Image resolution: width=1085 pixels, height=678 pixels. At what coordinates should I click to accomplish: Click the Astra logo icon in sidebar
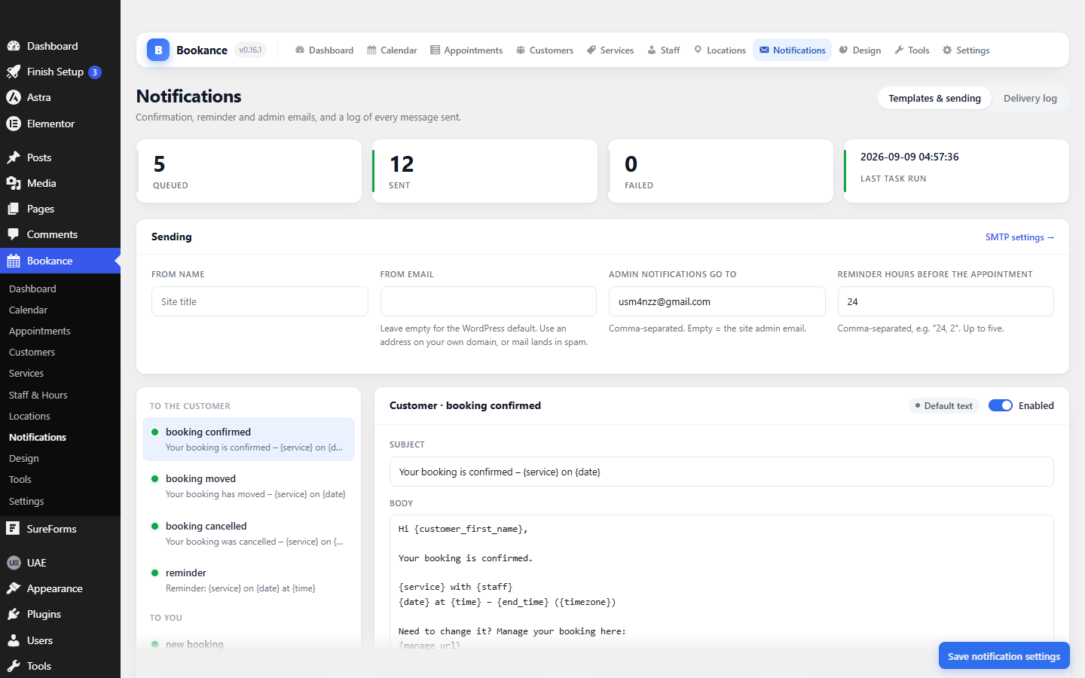pyautogui.click(x=14, y=97)
